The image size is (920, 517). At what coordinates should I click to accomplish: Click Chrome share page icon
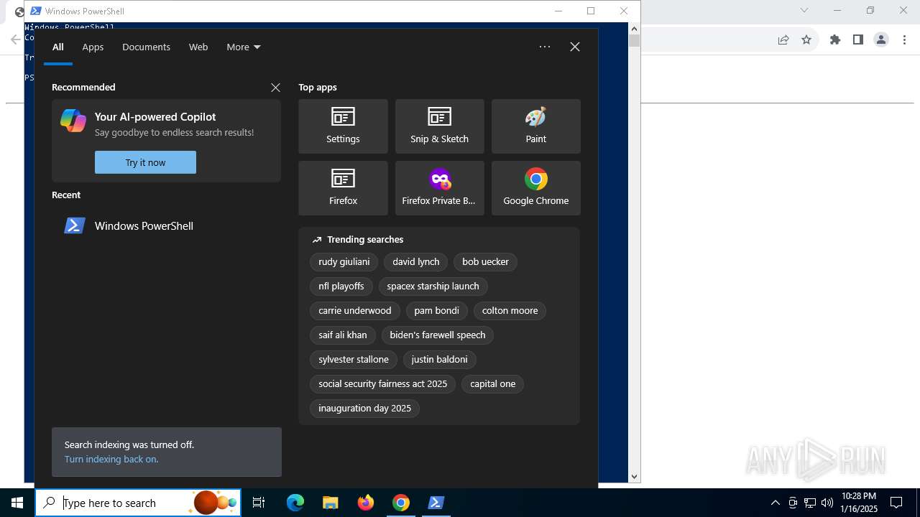coord(783,40)
